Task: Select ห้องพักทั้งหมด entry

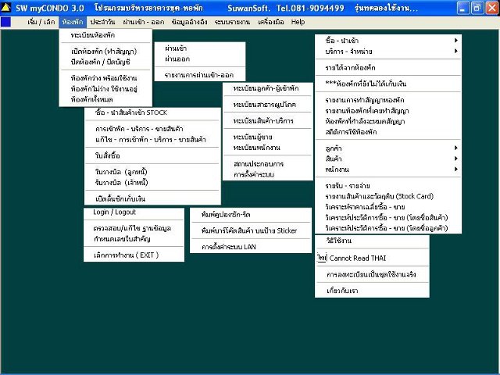Action: [105, 99]
